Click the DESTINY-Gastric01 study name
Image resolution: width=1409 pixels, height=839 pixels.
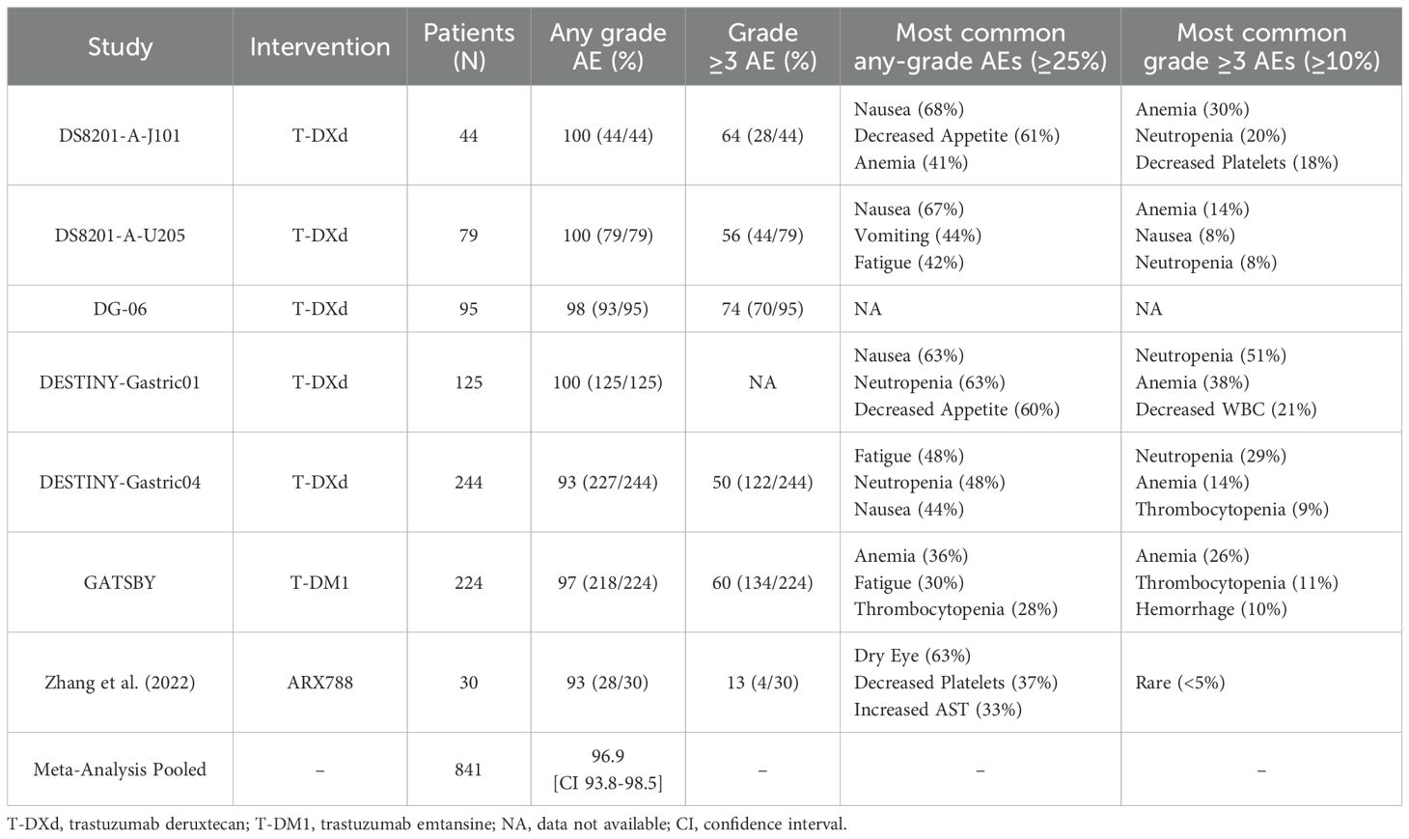120,382
